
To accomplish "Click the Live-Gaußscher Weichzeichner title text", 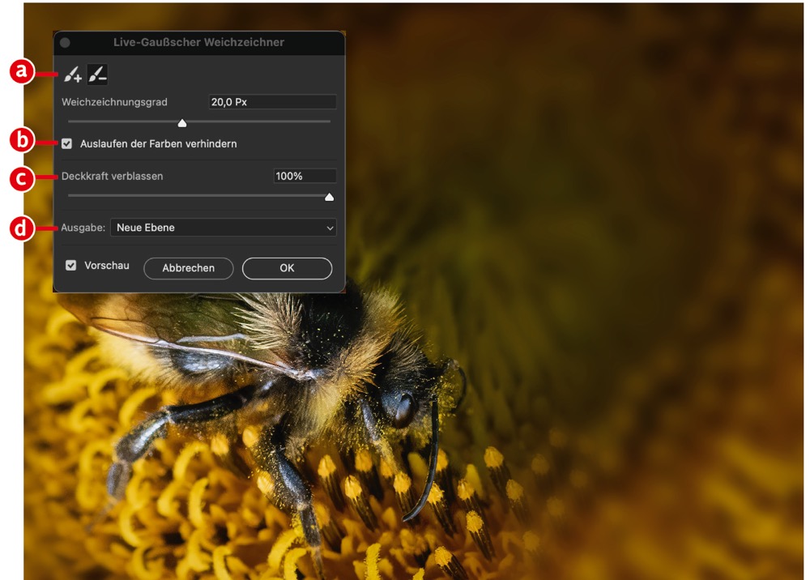I will point(199,42).
